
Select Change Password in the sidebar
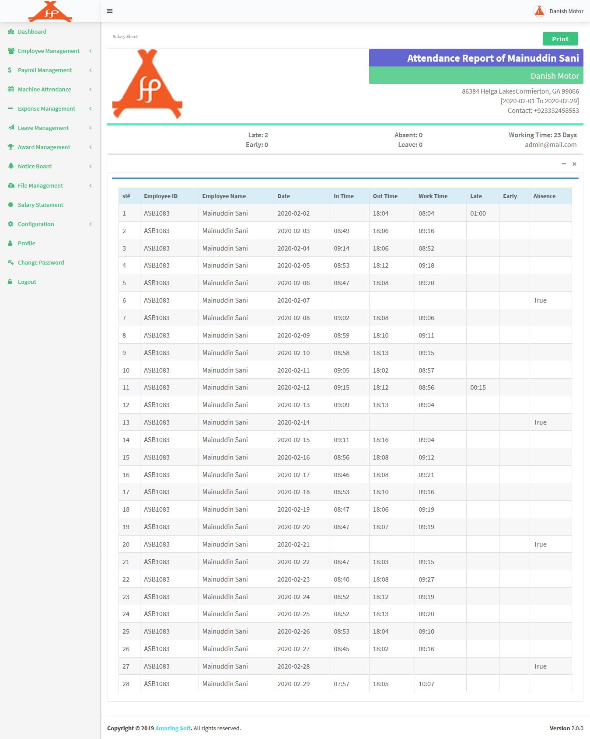point(50,263)
